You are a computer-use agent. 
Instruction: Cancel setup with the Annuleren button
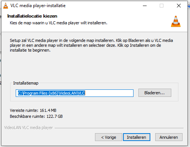[x=169, y=137]
